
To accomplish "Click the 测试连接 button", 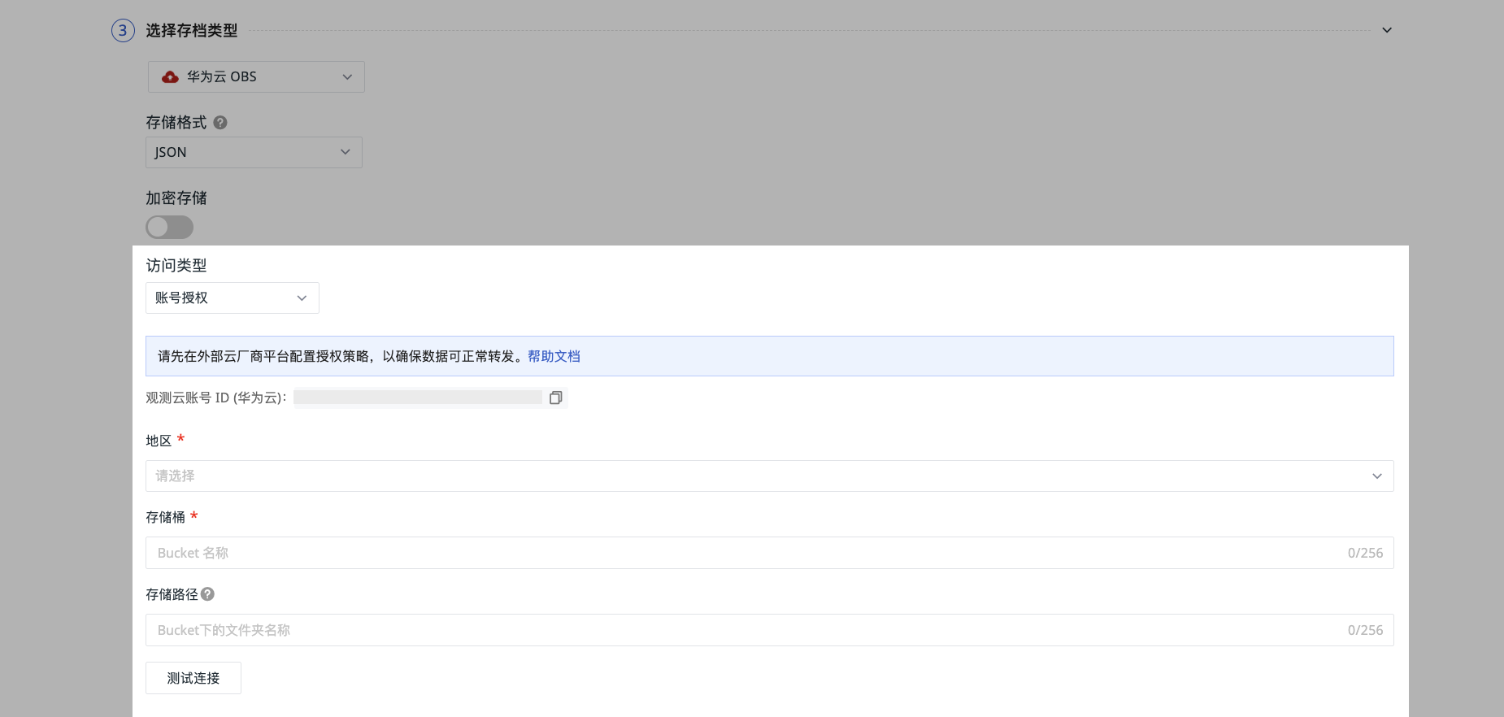I will pos(193,678).
